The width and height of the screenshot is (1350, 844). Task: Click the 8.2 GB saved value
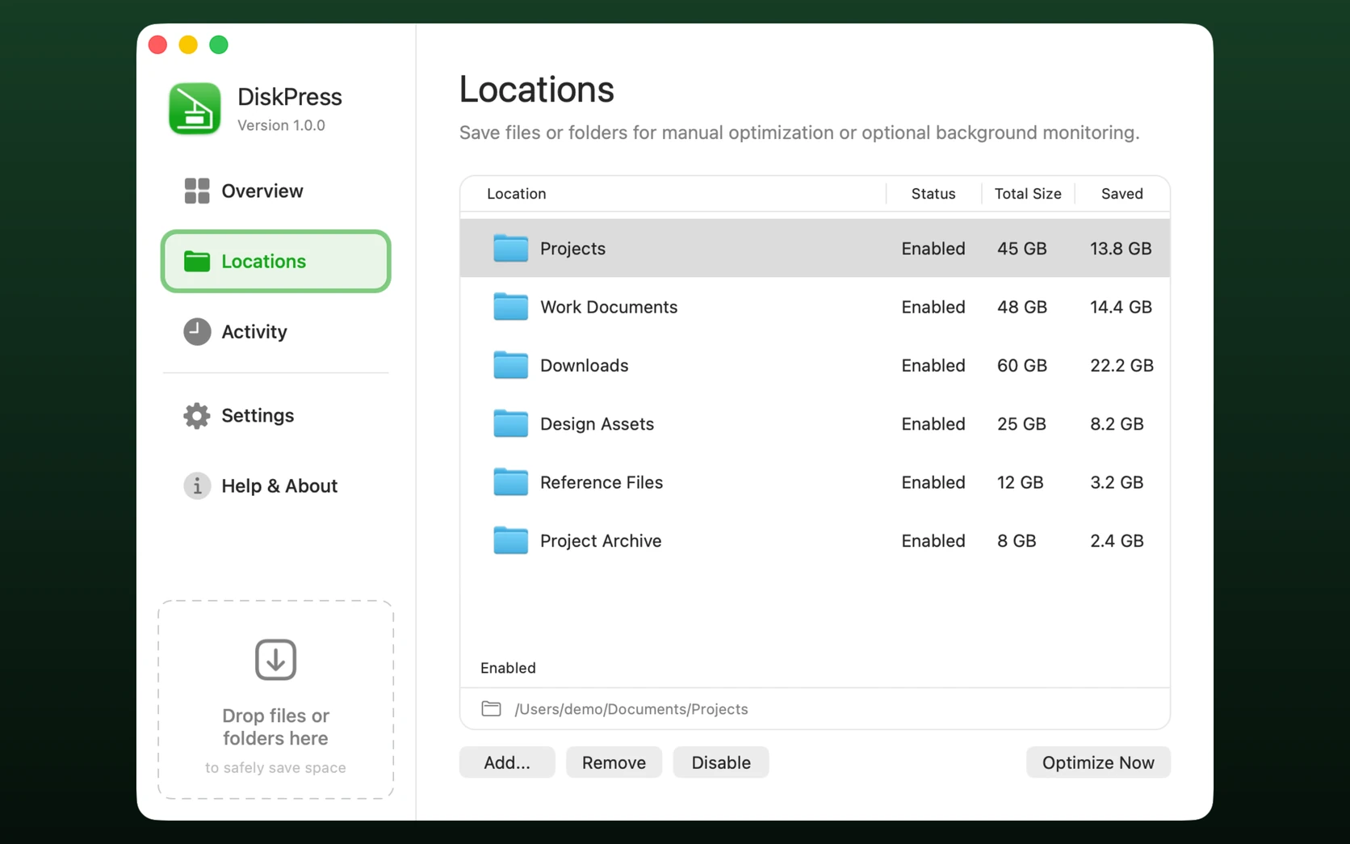point(1117,424)
